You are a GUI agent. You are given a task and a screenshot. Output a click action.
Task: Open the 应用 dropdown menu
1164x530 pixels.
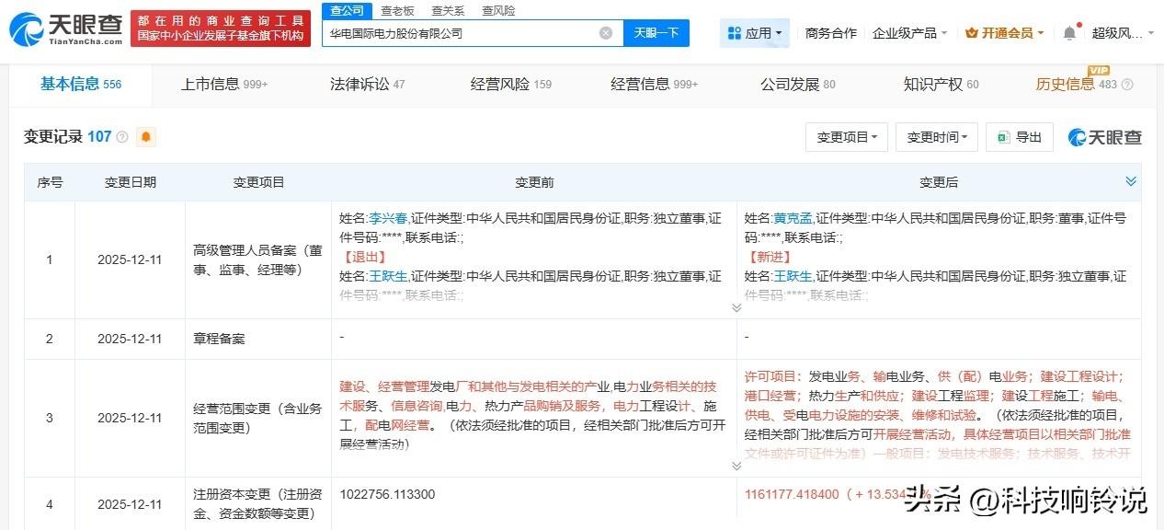tap(755, 33)
